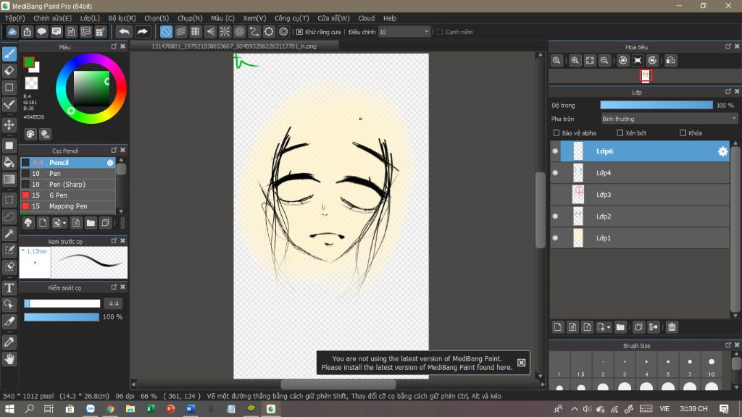The image size is (742, 417).
Task: Choose brush size preset 10
Action: [x=712, y=366]
